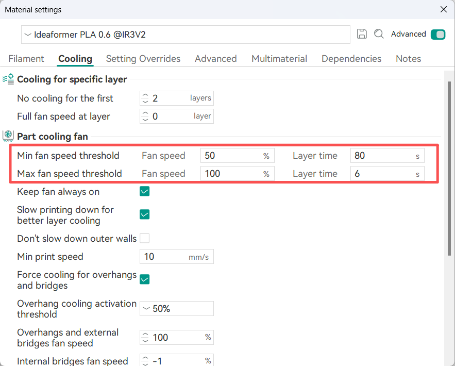
Task: Uncheck Force cooling for overhangs and bridges
Action: 144,279
